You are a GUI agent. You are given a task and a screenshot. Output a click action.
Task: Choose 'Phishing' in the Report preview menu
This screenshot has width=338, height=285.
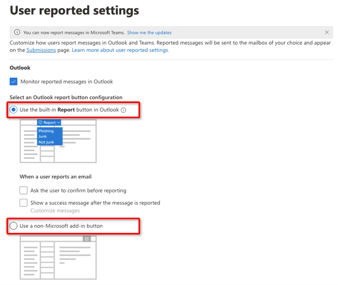pyautogui.click(x=46, y=131)
